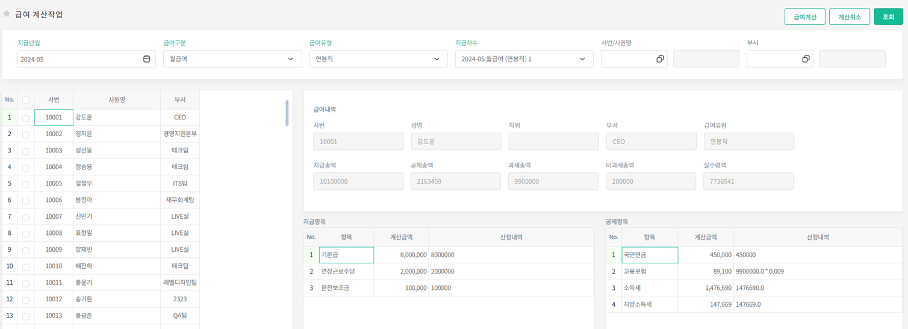Click the 지급년월 input field with 2024-05
Viewport: 908px width, 329px height.
point(78,59)
